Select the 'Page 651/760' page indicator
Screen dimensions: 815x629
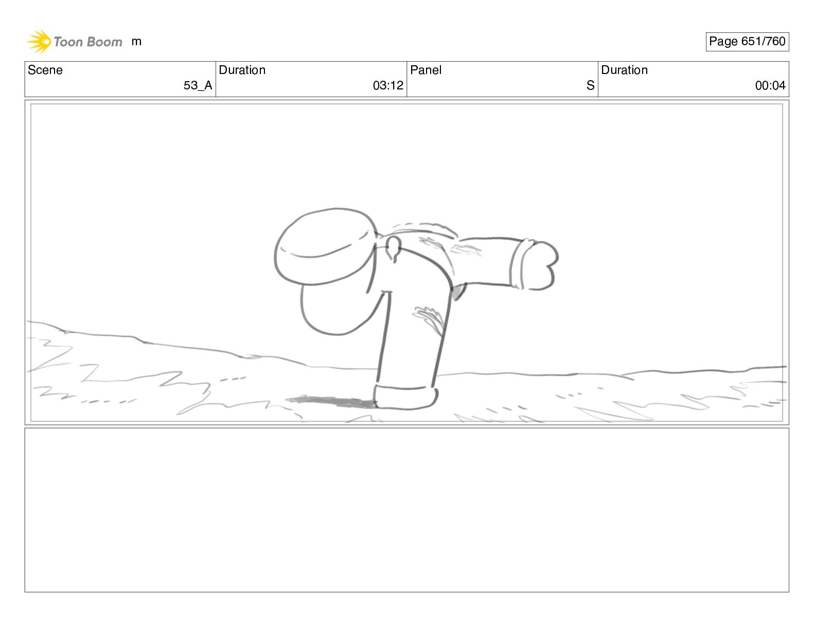pos(747,42)
